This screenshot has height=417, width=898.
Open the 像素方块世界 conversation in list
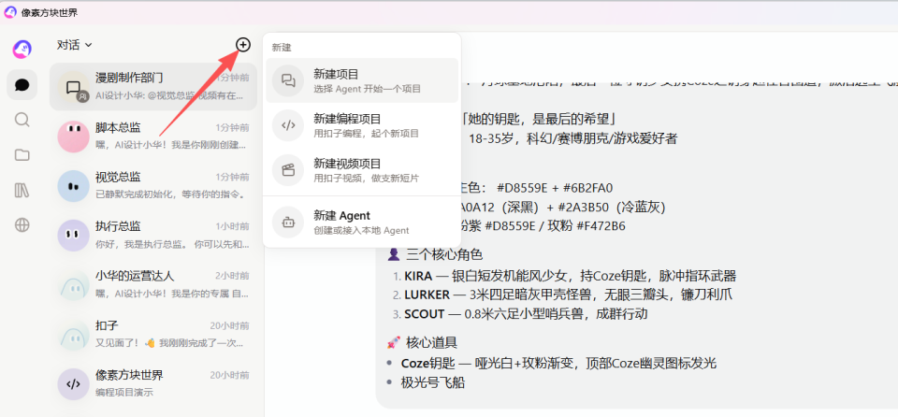pos(153,383)
